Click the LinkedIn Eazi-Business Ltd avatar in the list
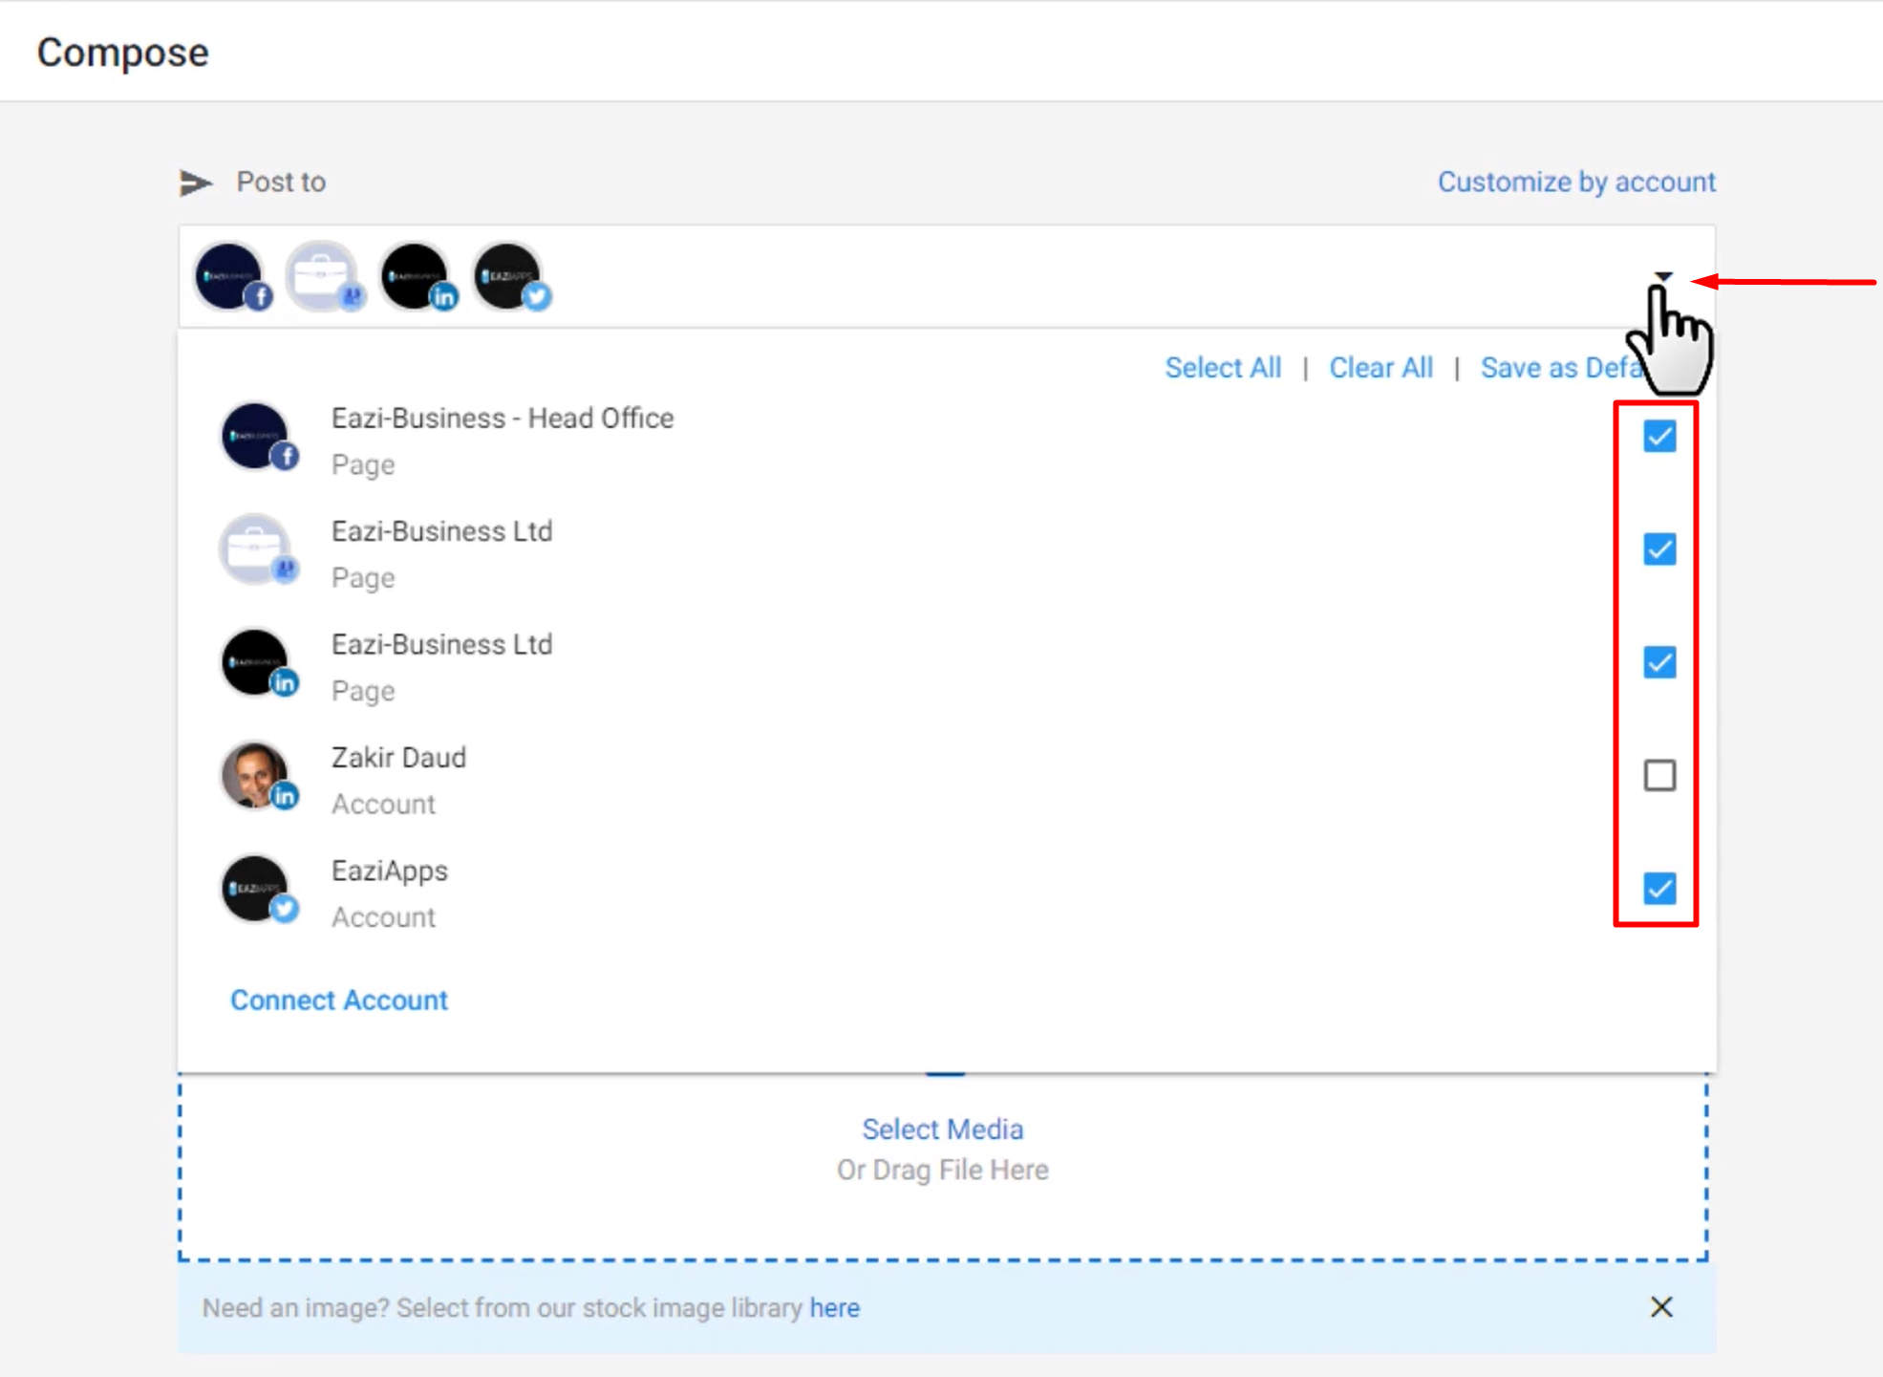 [258, 662]
